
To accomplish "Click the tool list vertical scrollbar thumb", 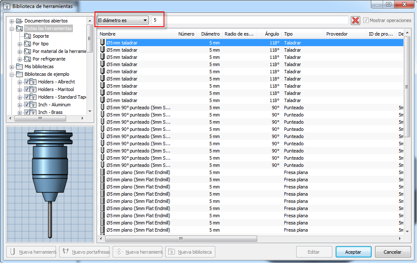I will point(407,86).
